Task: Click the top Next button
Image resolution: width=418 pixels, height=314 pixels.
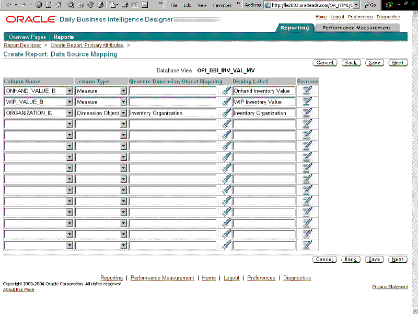Action: [x=398, y=62]
